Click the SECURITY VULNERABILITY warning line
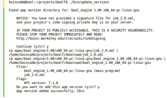 coord(85,30)
